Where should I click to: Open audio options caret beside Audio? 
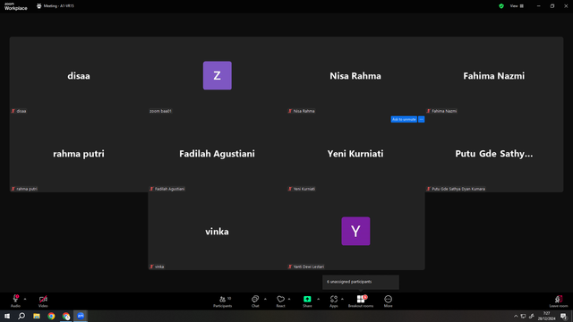25,300
